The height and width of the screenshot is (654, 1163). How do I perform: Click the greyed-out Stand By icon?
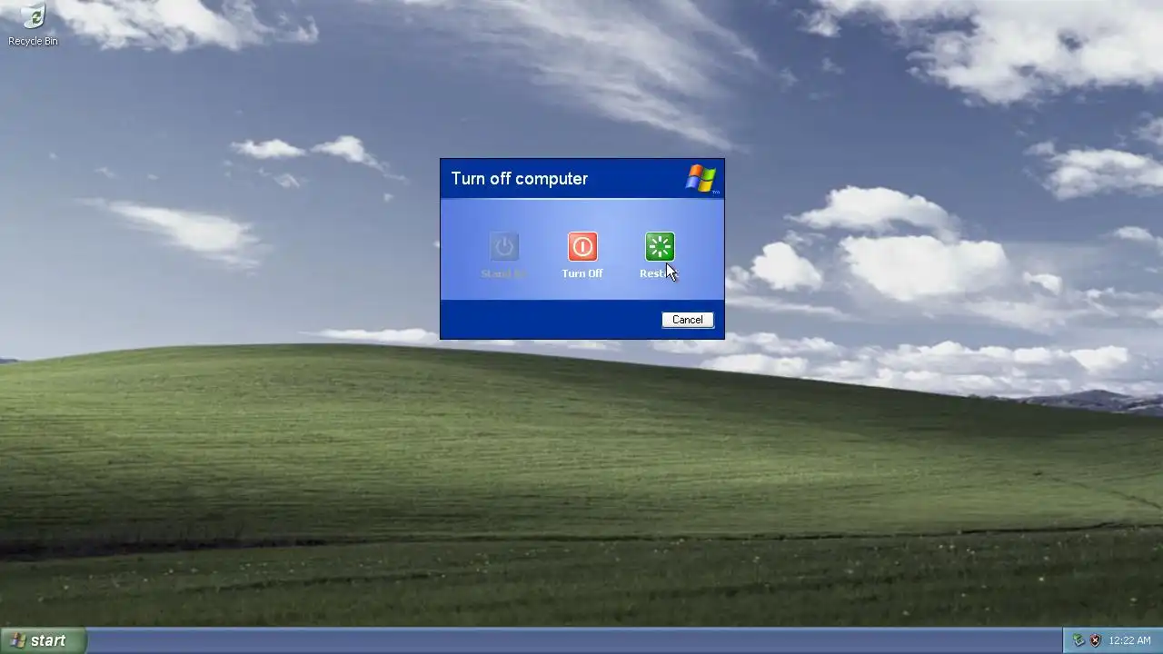click(x=503, y=246)
